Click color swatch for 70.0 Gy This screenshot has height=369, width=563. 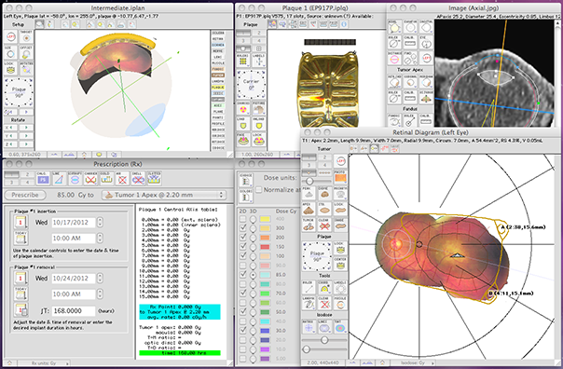tap(265, 294)
